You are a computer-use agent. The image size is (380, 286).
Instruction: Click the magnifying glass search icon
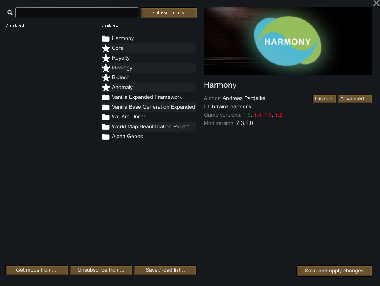click(x=10, y=13)
